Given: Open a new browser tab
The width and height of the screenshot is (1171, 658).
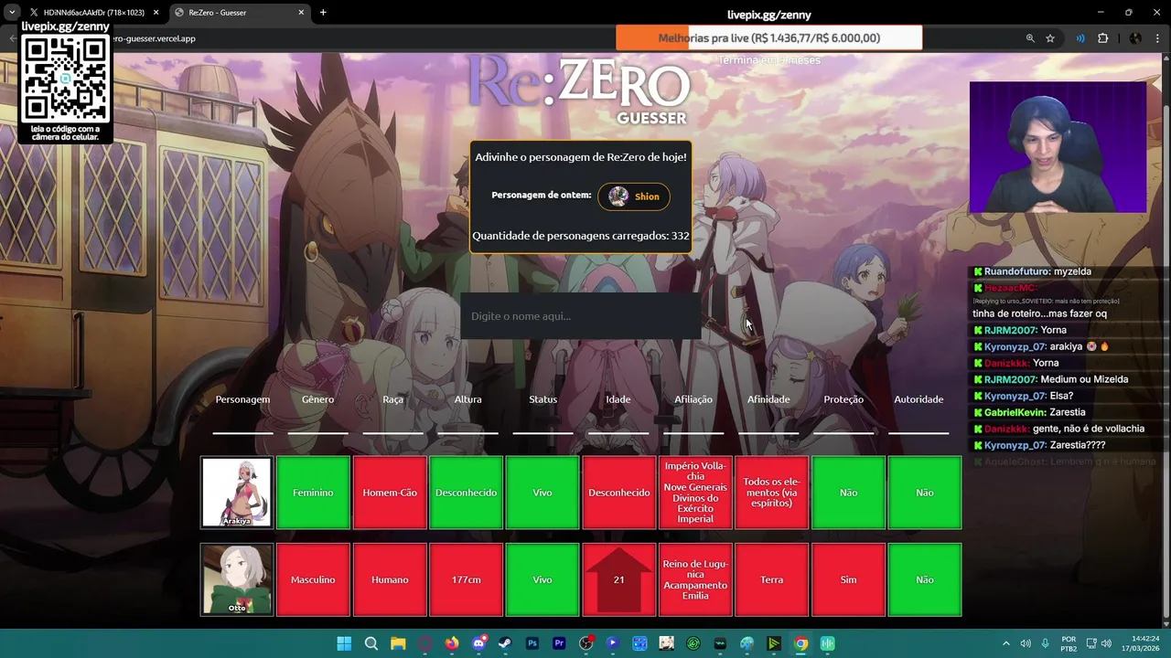Looking at the screenshot, I should [323, 13].
